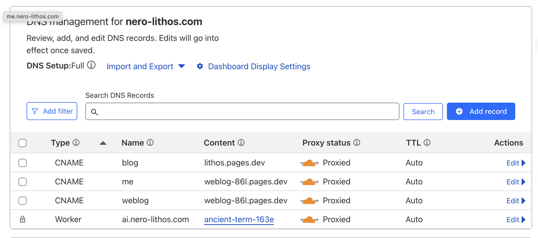Click the TTL column header

click(x=414, y=143)
